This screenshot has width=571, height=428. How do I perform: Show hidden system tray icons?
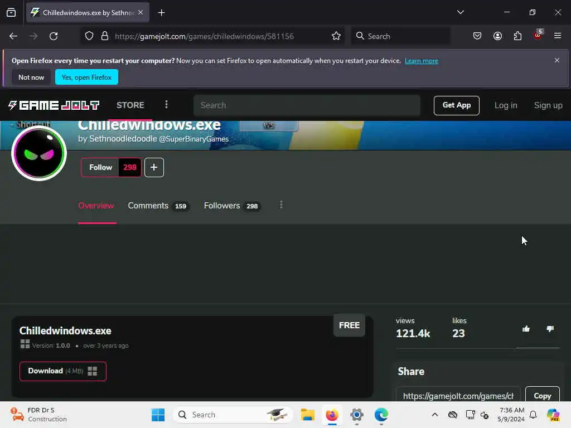click(x=435, y=415)
